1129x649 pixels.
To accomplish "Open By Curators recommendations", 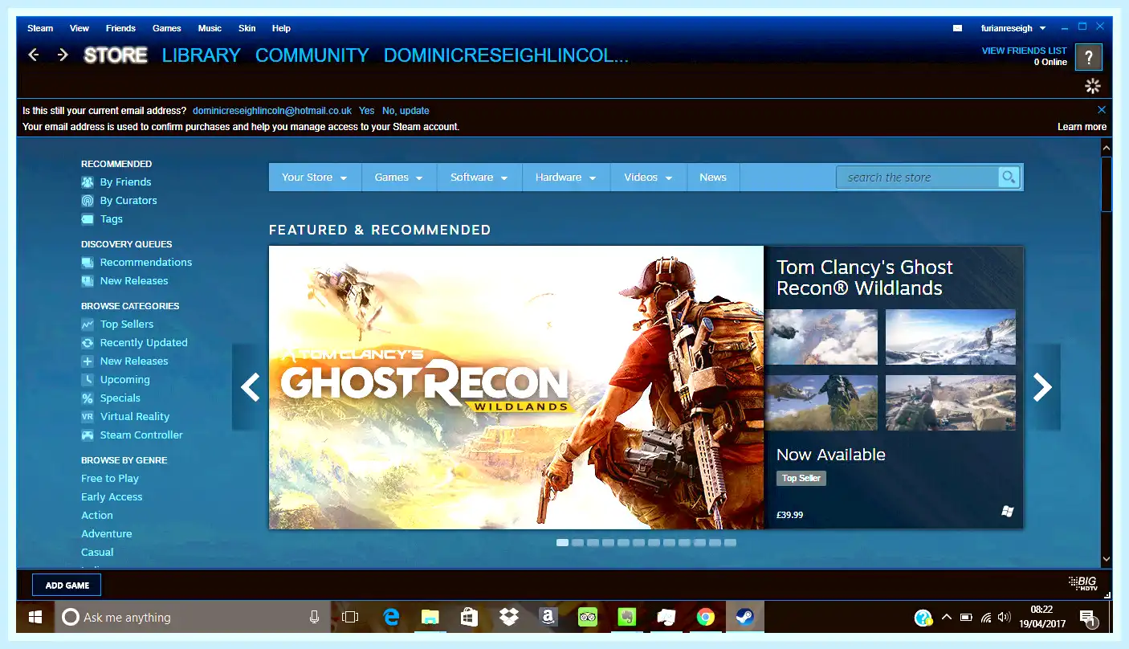I will (128, 200).
